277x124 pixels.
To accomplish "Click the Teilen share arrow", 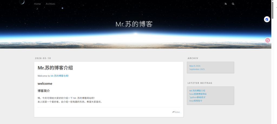I will (176, 112).
